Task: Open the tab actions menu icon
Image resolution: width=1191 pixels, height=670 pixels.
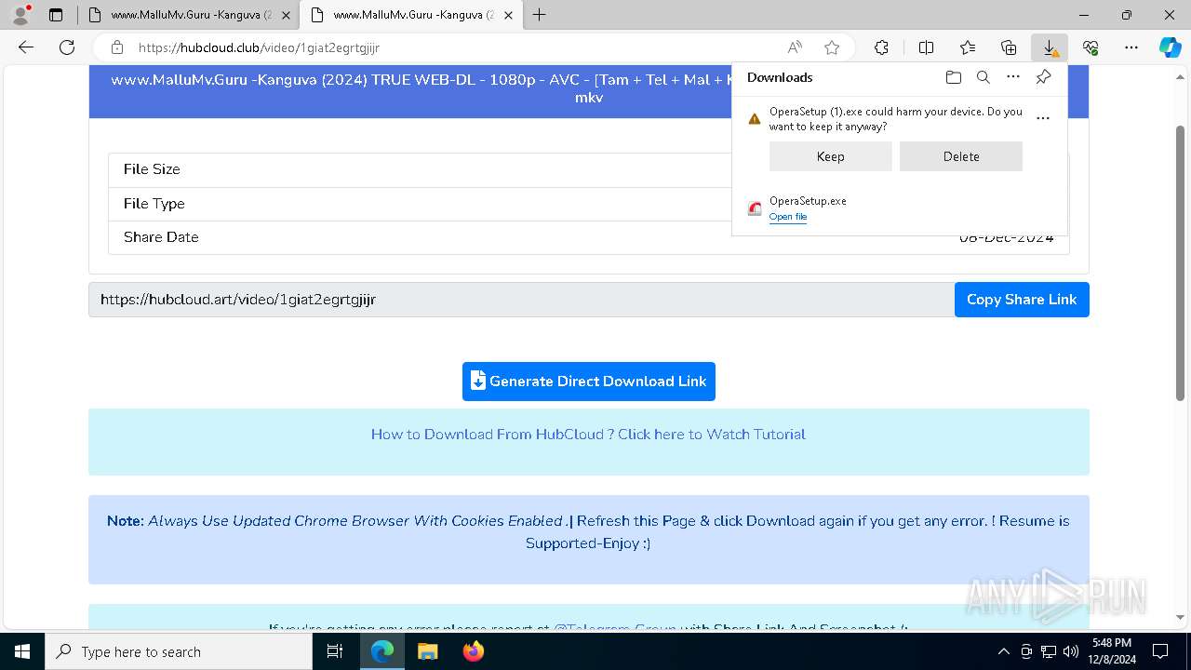Action: (56, 15)
